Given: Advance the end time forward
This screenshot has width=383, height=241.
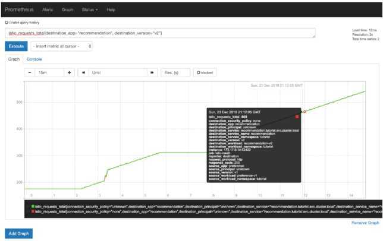Looking at the screenshot, I should 152,72.
